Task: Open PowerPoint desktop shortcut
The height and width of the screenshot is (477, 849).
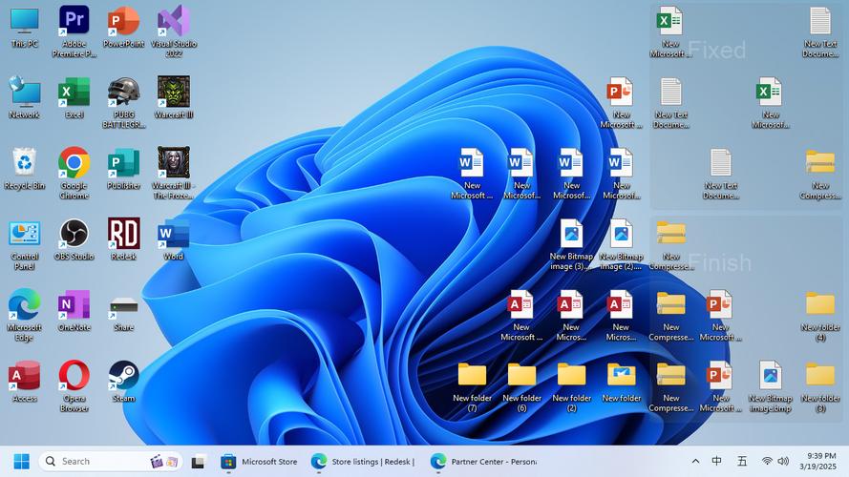Action: [124, 28]
